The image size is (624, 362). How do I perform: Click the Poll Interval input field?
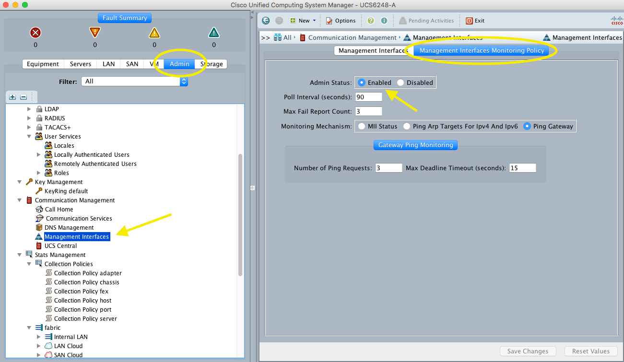point(368,97)
